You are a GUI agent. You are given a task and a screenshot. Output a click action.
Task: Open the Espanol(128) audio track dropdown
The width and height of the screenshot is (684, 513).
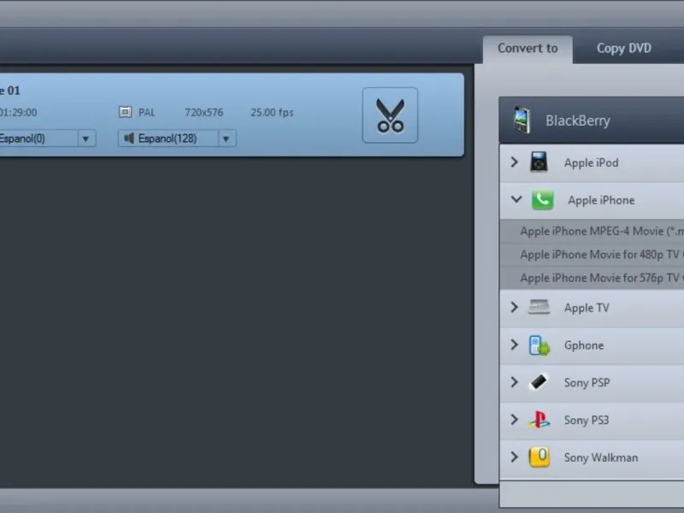[227, 139]
